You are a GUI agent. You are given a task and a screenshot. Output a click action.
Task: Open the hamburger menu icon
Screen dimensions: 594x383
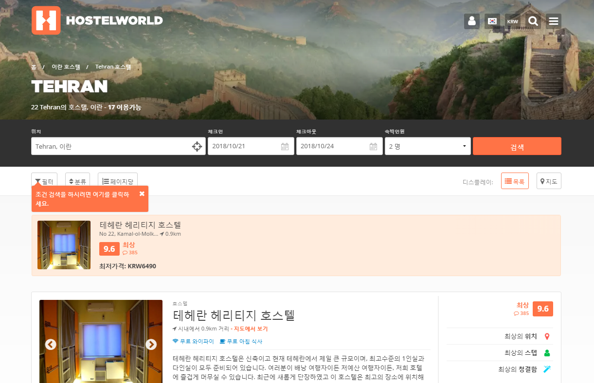point(554,21)
